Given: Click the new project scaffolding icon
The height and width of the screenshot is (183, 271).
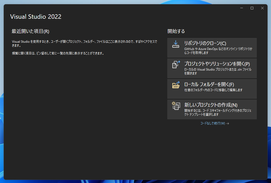Looking at the screenshot, I should [176, 106].
